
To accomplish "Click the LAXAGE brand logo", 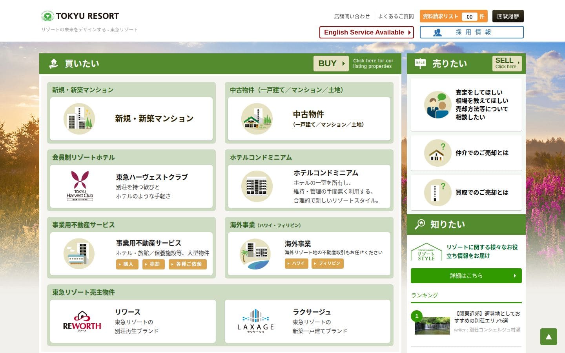I will click(x=256, y=321).
